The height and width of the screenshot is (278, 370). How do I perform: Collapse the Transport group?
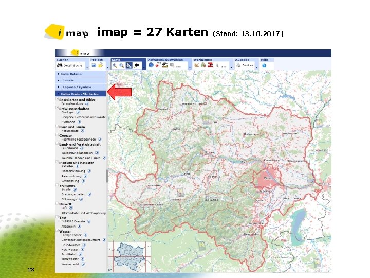pyautogui.click(x=57, y=185)
